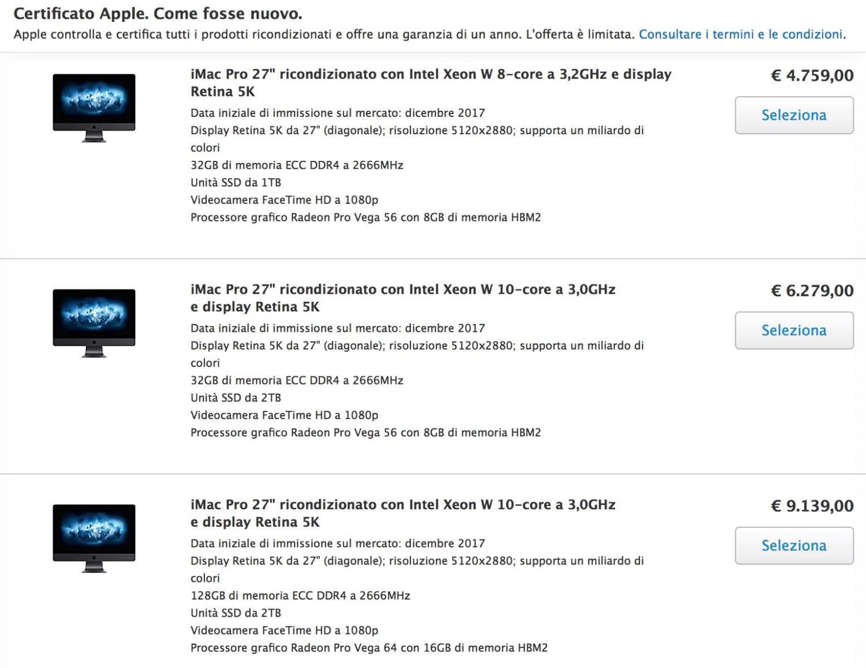Click the 'Unità SSD da 1TB' spec line

(x=236, y=183)
